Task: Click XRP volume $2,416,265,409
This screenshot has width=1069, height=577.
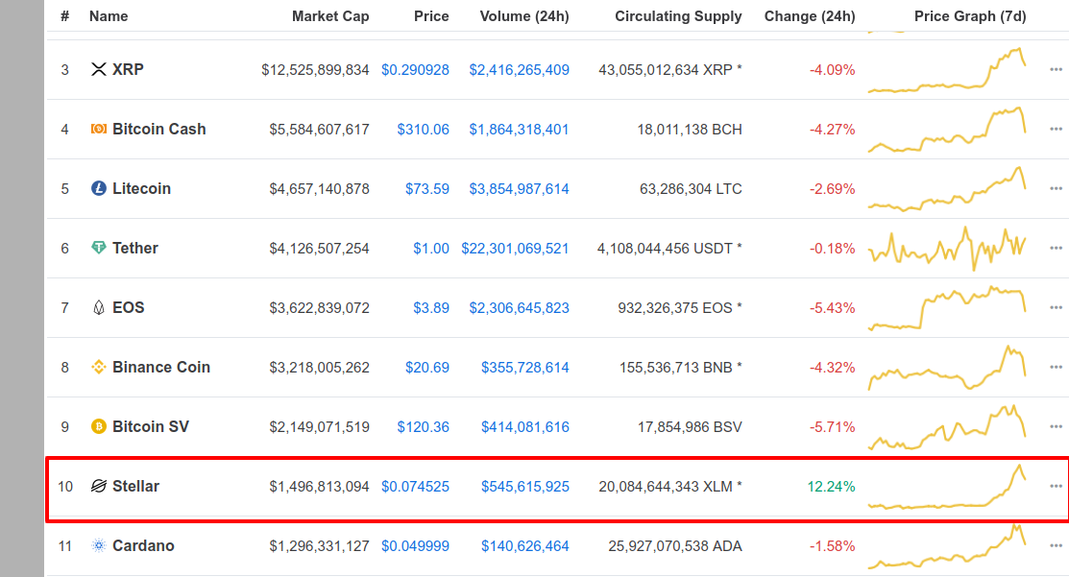Action: [519, 69]
